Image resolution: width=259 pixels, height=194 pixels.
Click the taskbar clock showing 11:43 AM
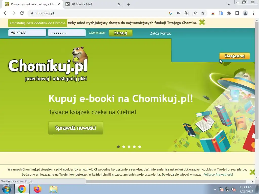[x=246, y=189]
